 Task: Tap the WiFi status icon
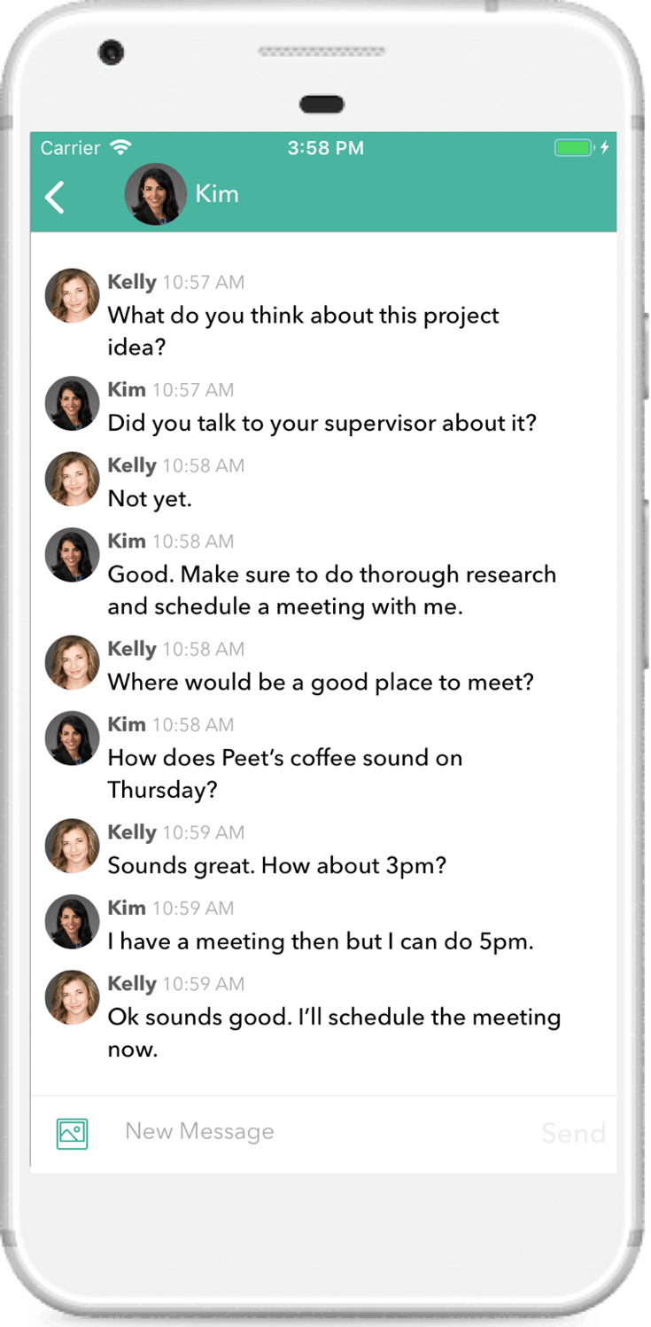tap(121, 148)
